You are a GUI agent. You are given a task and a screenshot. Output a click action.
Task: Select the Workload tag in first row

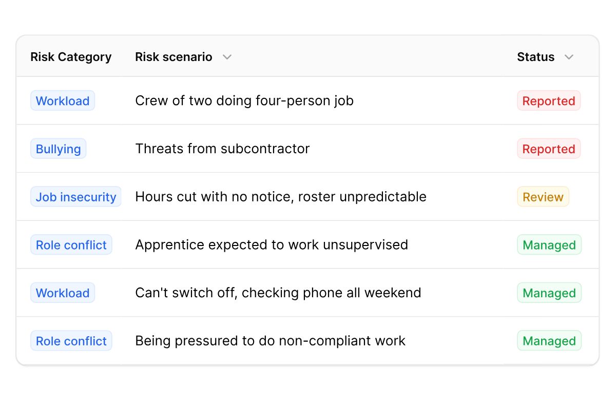click(x=63, y=101)
